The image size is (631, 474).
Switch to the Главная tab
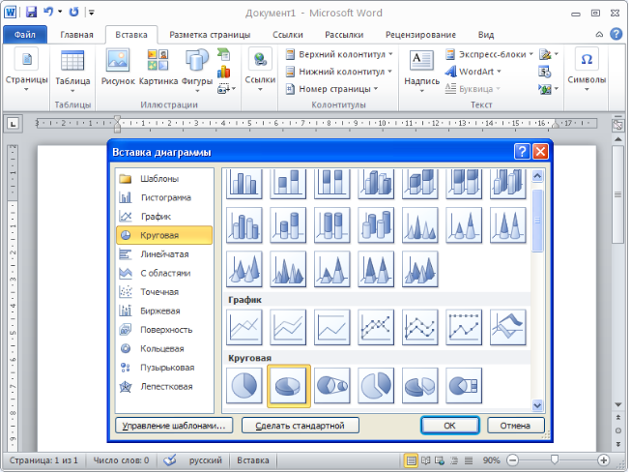point(76,35)
